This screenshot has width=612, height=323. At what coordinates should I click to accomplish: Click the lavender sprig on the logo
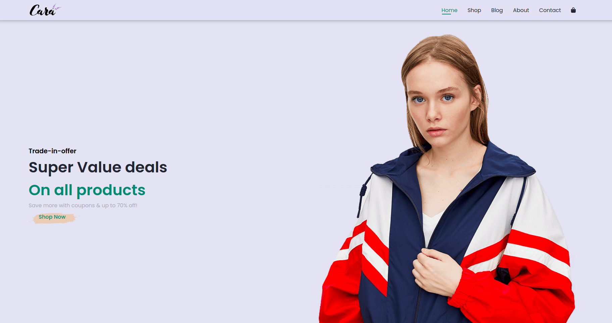pyautogui.click(x=56, y=7)
